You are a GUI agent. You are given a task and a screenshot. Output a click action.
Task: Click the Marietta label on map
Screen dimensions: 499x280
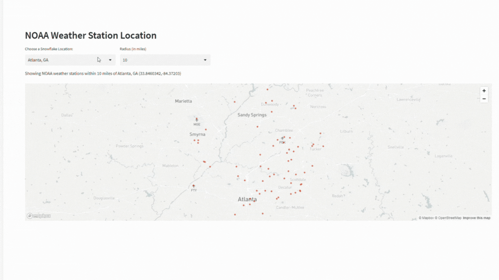183,101
